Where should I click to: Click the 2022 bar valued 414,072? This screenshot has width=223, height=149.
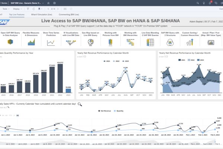(60, 79)
